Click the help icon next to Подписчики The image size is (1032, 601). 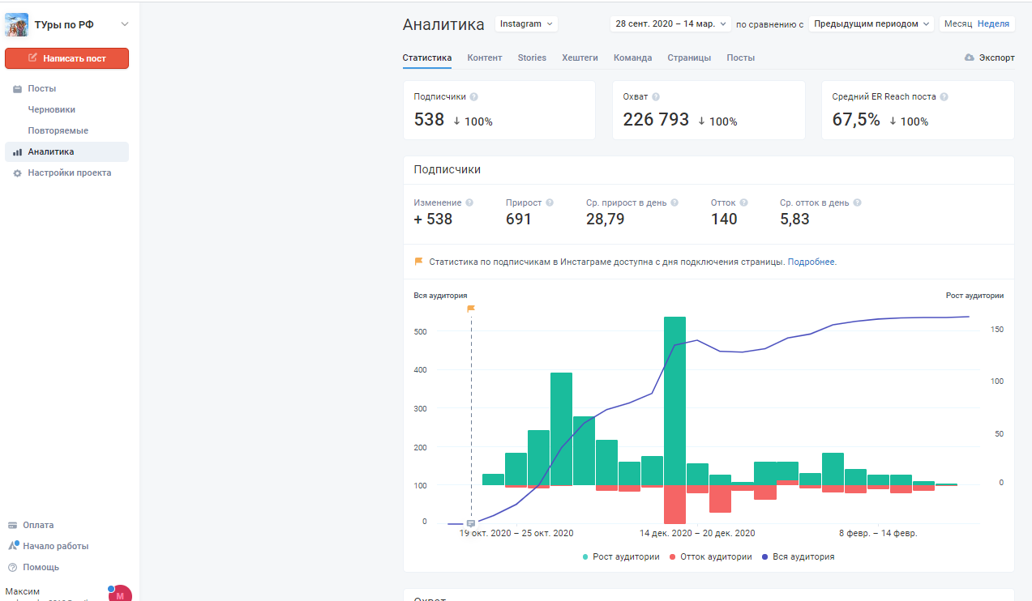474,97
